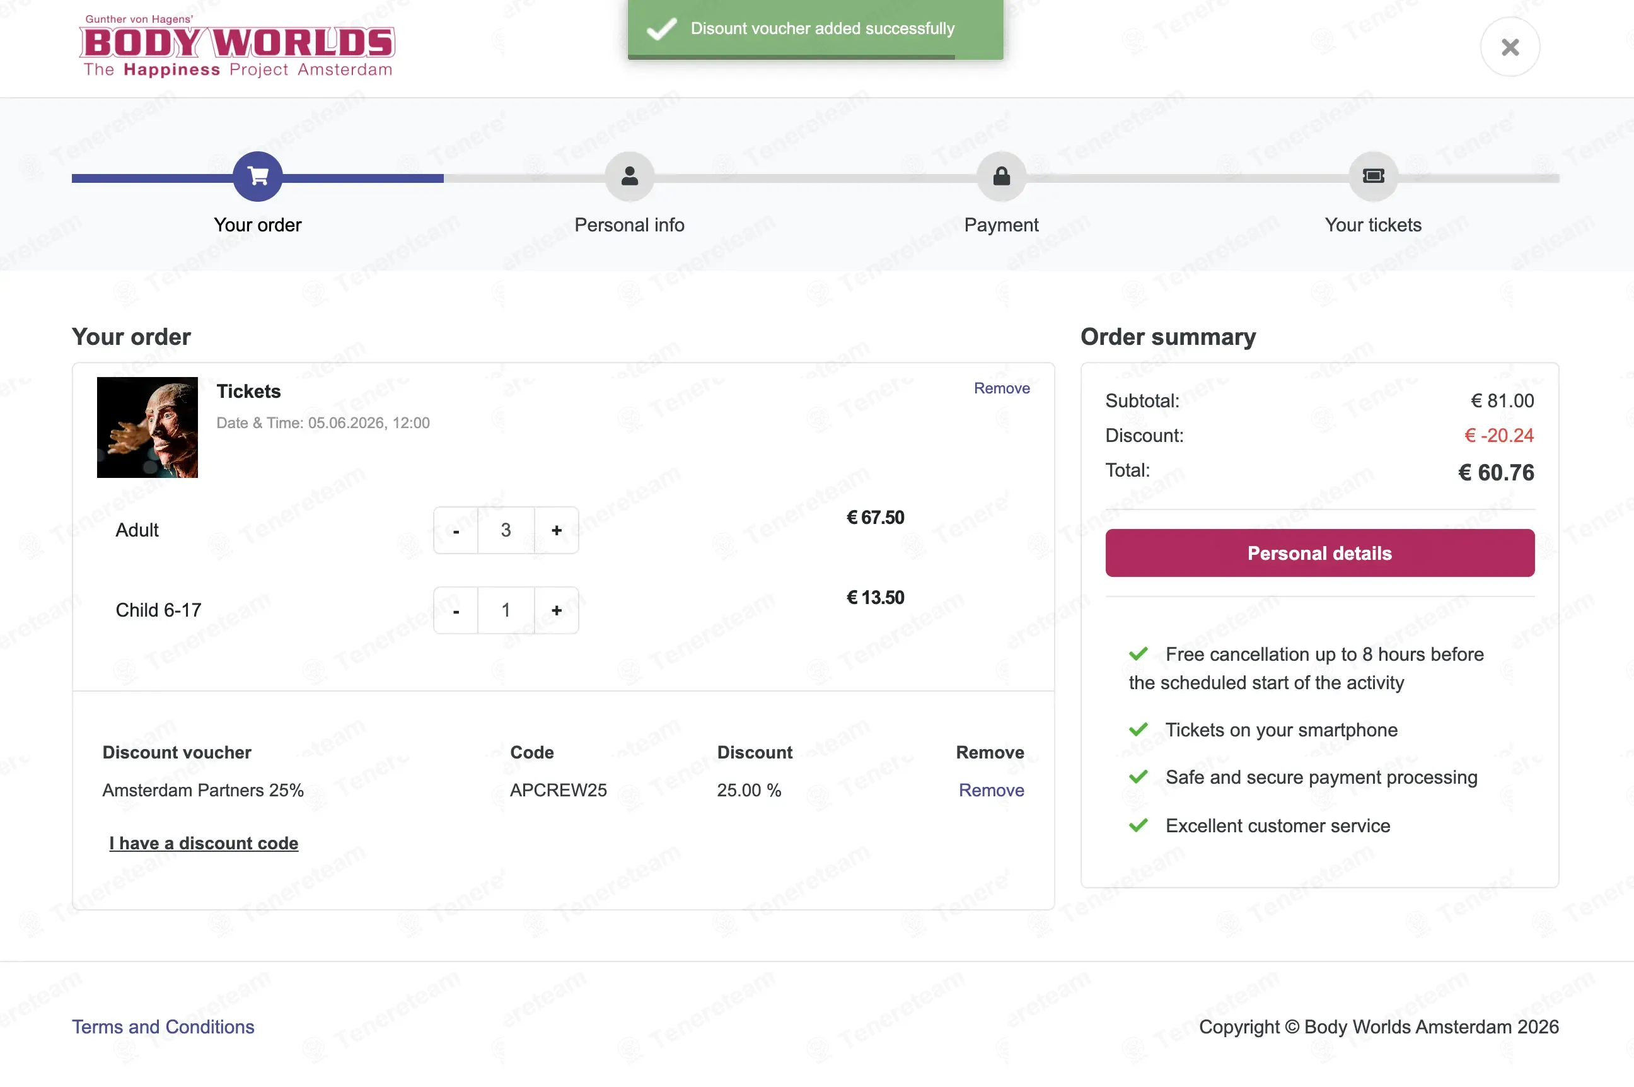Expand the I have a discount code link
The width and height of the screenshot is (1634, 1087).
pyautogui.click(x=204, y=843)
